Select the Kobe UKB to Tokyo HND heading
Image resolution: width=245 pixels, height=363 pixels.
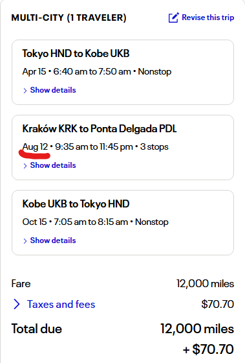[76, 204]
